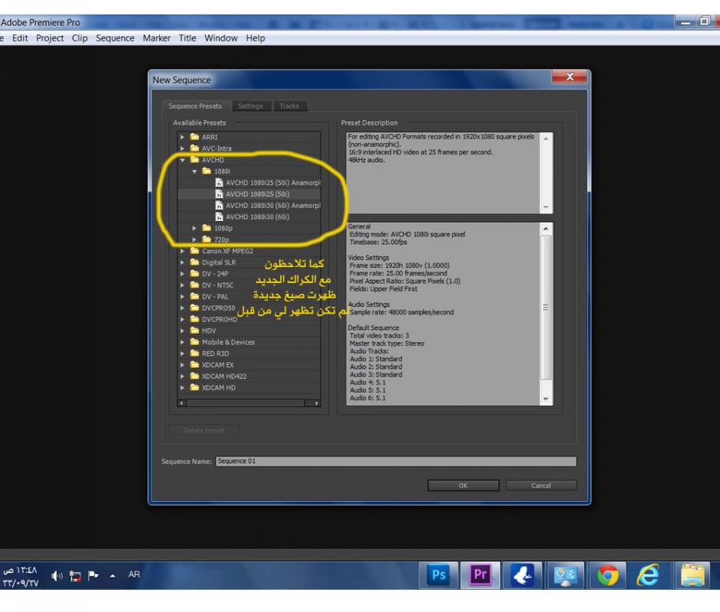Expand the AVC-Intra presets folder
Image resolution: width=720 pixels, height=612 pixels.
tap(182, 148)
